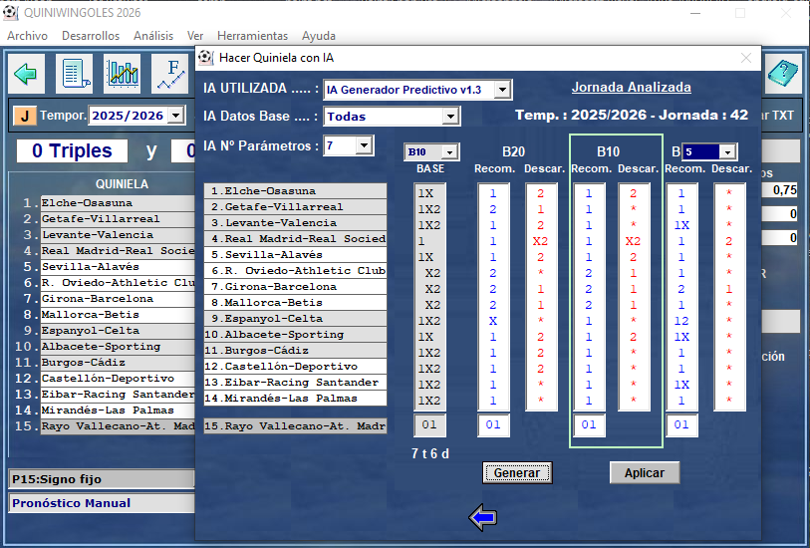This screenshot has width=810, height=548.
Task: Click Elche-Osasuna in the main QUINIELA list
Action: (118, 203)
